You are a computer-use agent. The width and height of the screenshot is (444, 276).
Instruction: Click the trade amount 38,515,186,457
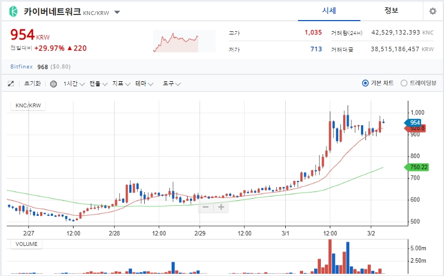(395, 49)
